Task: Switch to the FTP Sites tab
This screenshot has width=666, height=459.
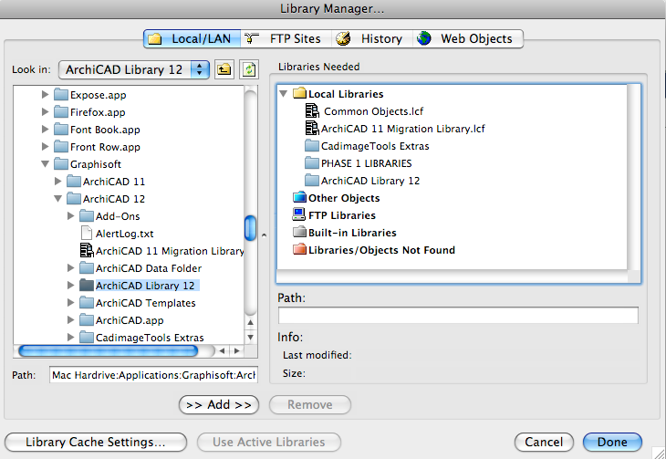Action: click(286, 38)
